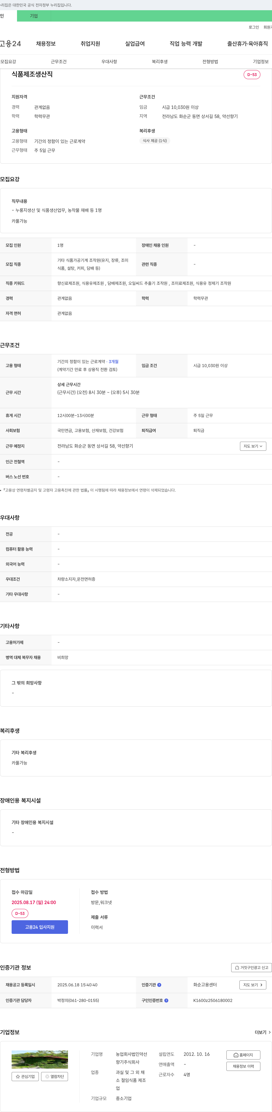
Task: Click the 식사 제공 (1식) benefit tag
Action: 155,141
